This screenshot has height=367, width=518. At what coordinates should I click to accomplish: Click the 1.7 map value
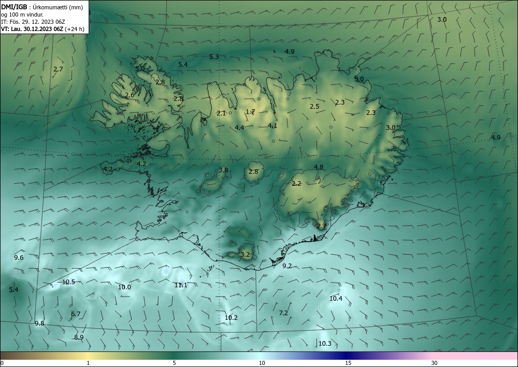pos(250,112)
